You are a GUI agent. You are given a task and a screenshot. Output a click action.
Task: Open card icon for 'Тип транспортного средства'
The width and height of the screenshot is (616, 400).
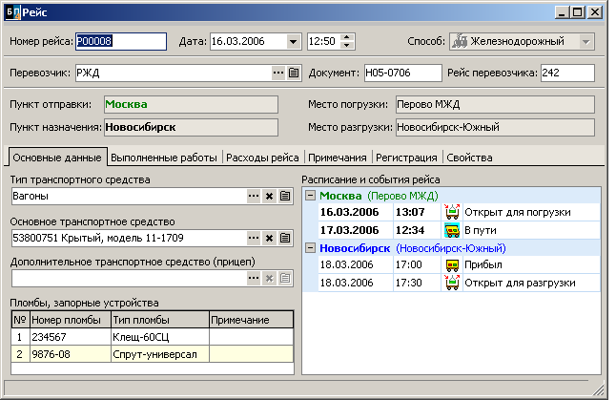point(284,196)
